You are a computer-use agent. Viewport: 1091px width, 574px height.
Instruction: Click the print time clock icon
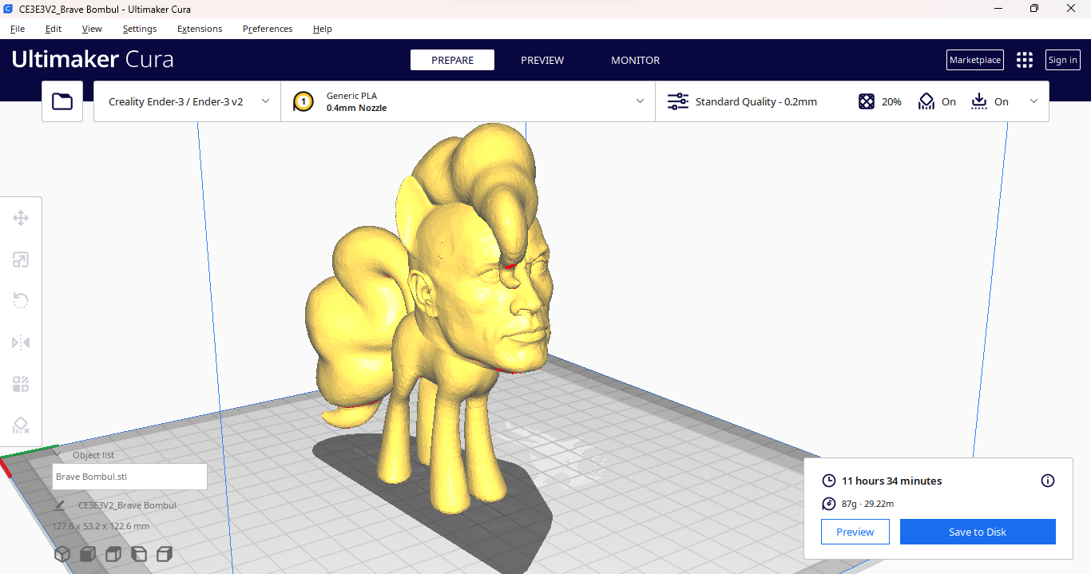tap(829, 481)
